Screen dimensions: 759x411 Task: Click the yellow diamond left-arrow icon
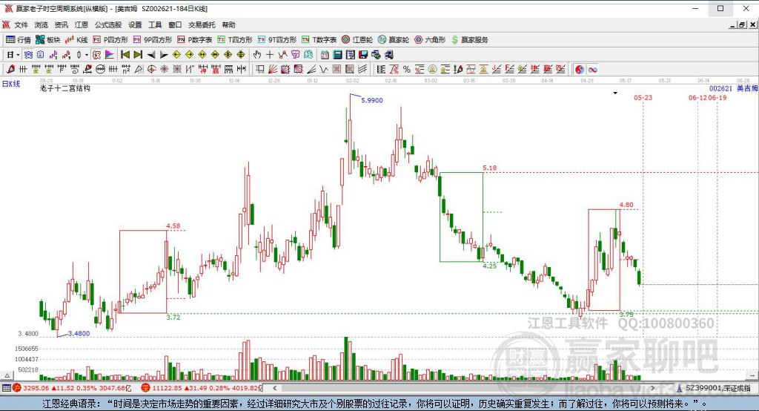click(176, 55)
